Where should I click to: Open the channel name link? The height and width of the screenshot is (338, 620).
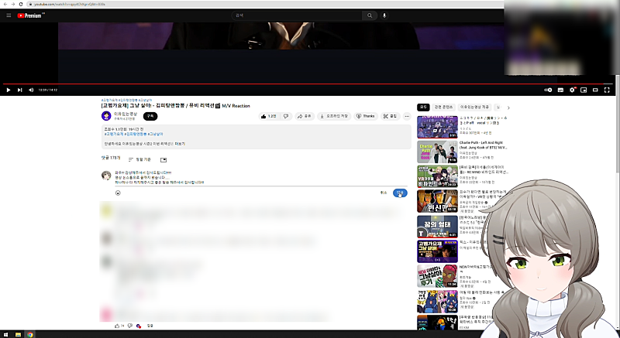126,114
